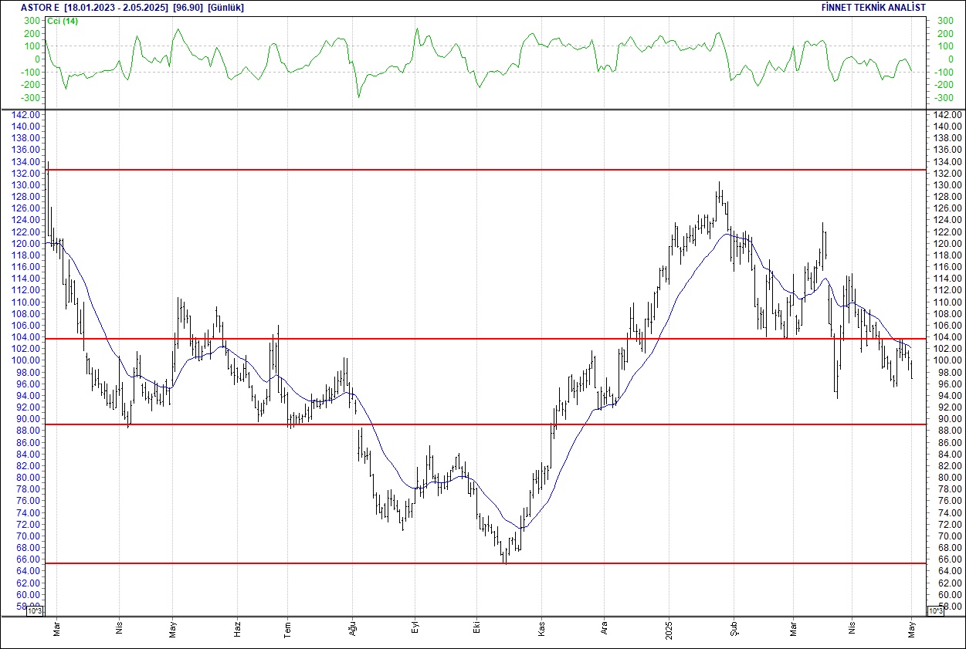
Task: Click the Haz month label
Action: click(237, 628)
